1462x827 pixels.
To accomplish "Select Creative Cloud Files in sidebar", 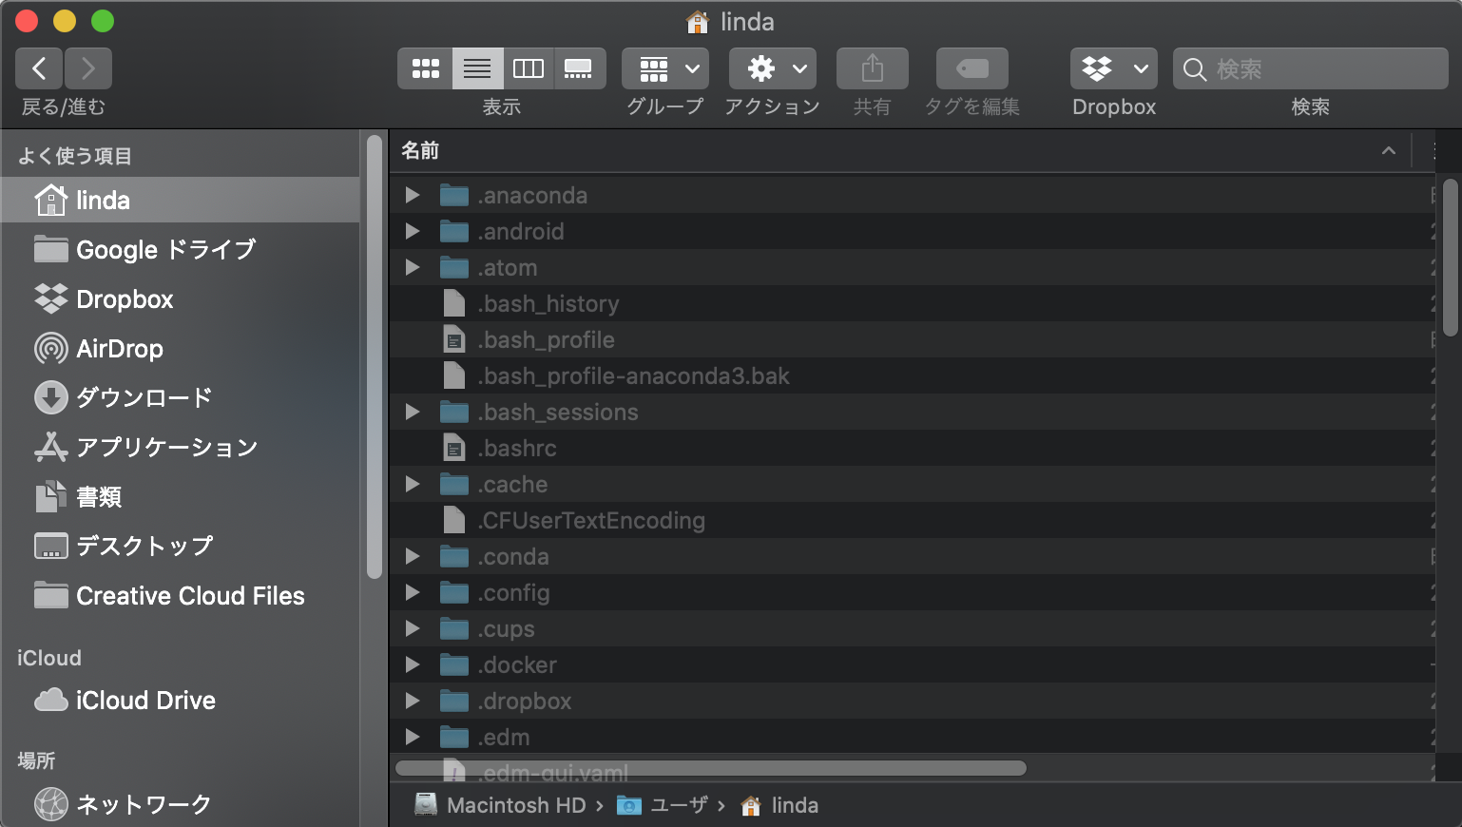I will pos(190,596).
